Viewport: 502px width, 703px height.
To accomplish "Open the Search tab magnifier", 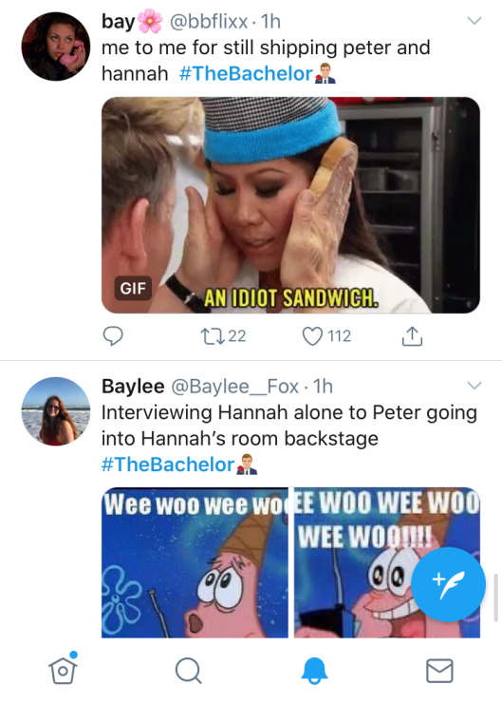I will point(188,671).
